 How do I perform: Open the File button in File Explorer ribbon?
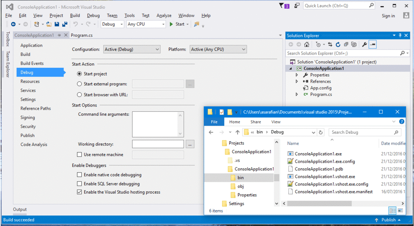214,122
